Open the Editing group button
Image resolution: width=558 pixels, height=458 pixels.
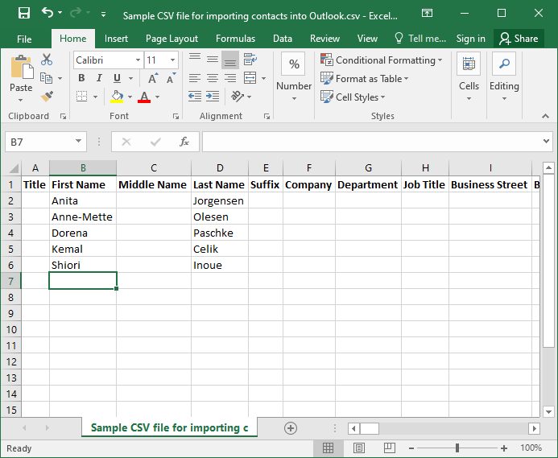[504, 77]
